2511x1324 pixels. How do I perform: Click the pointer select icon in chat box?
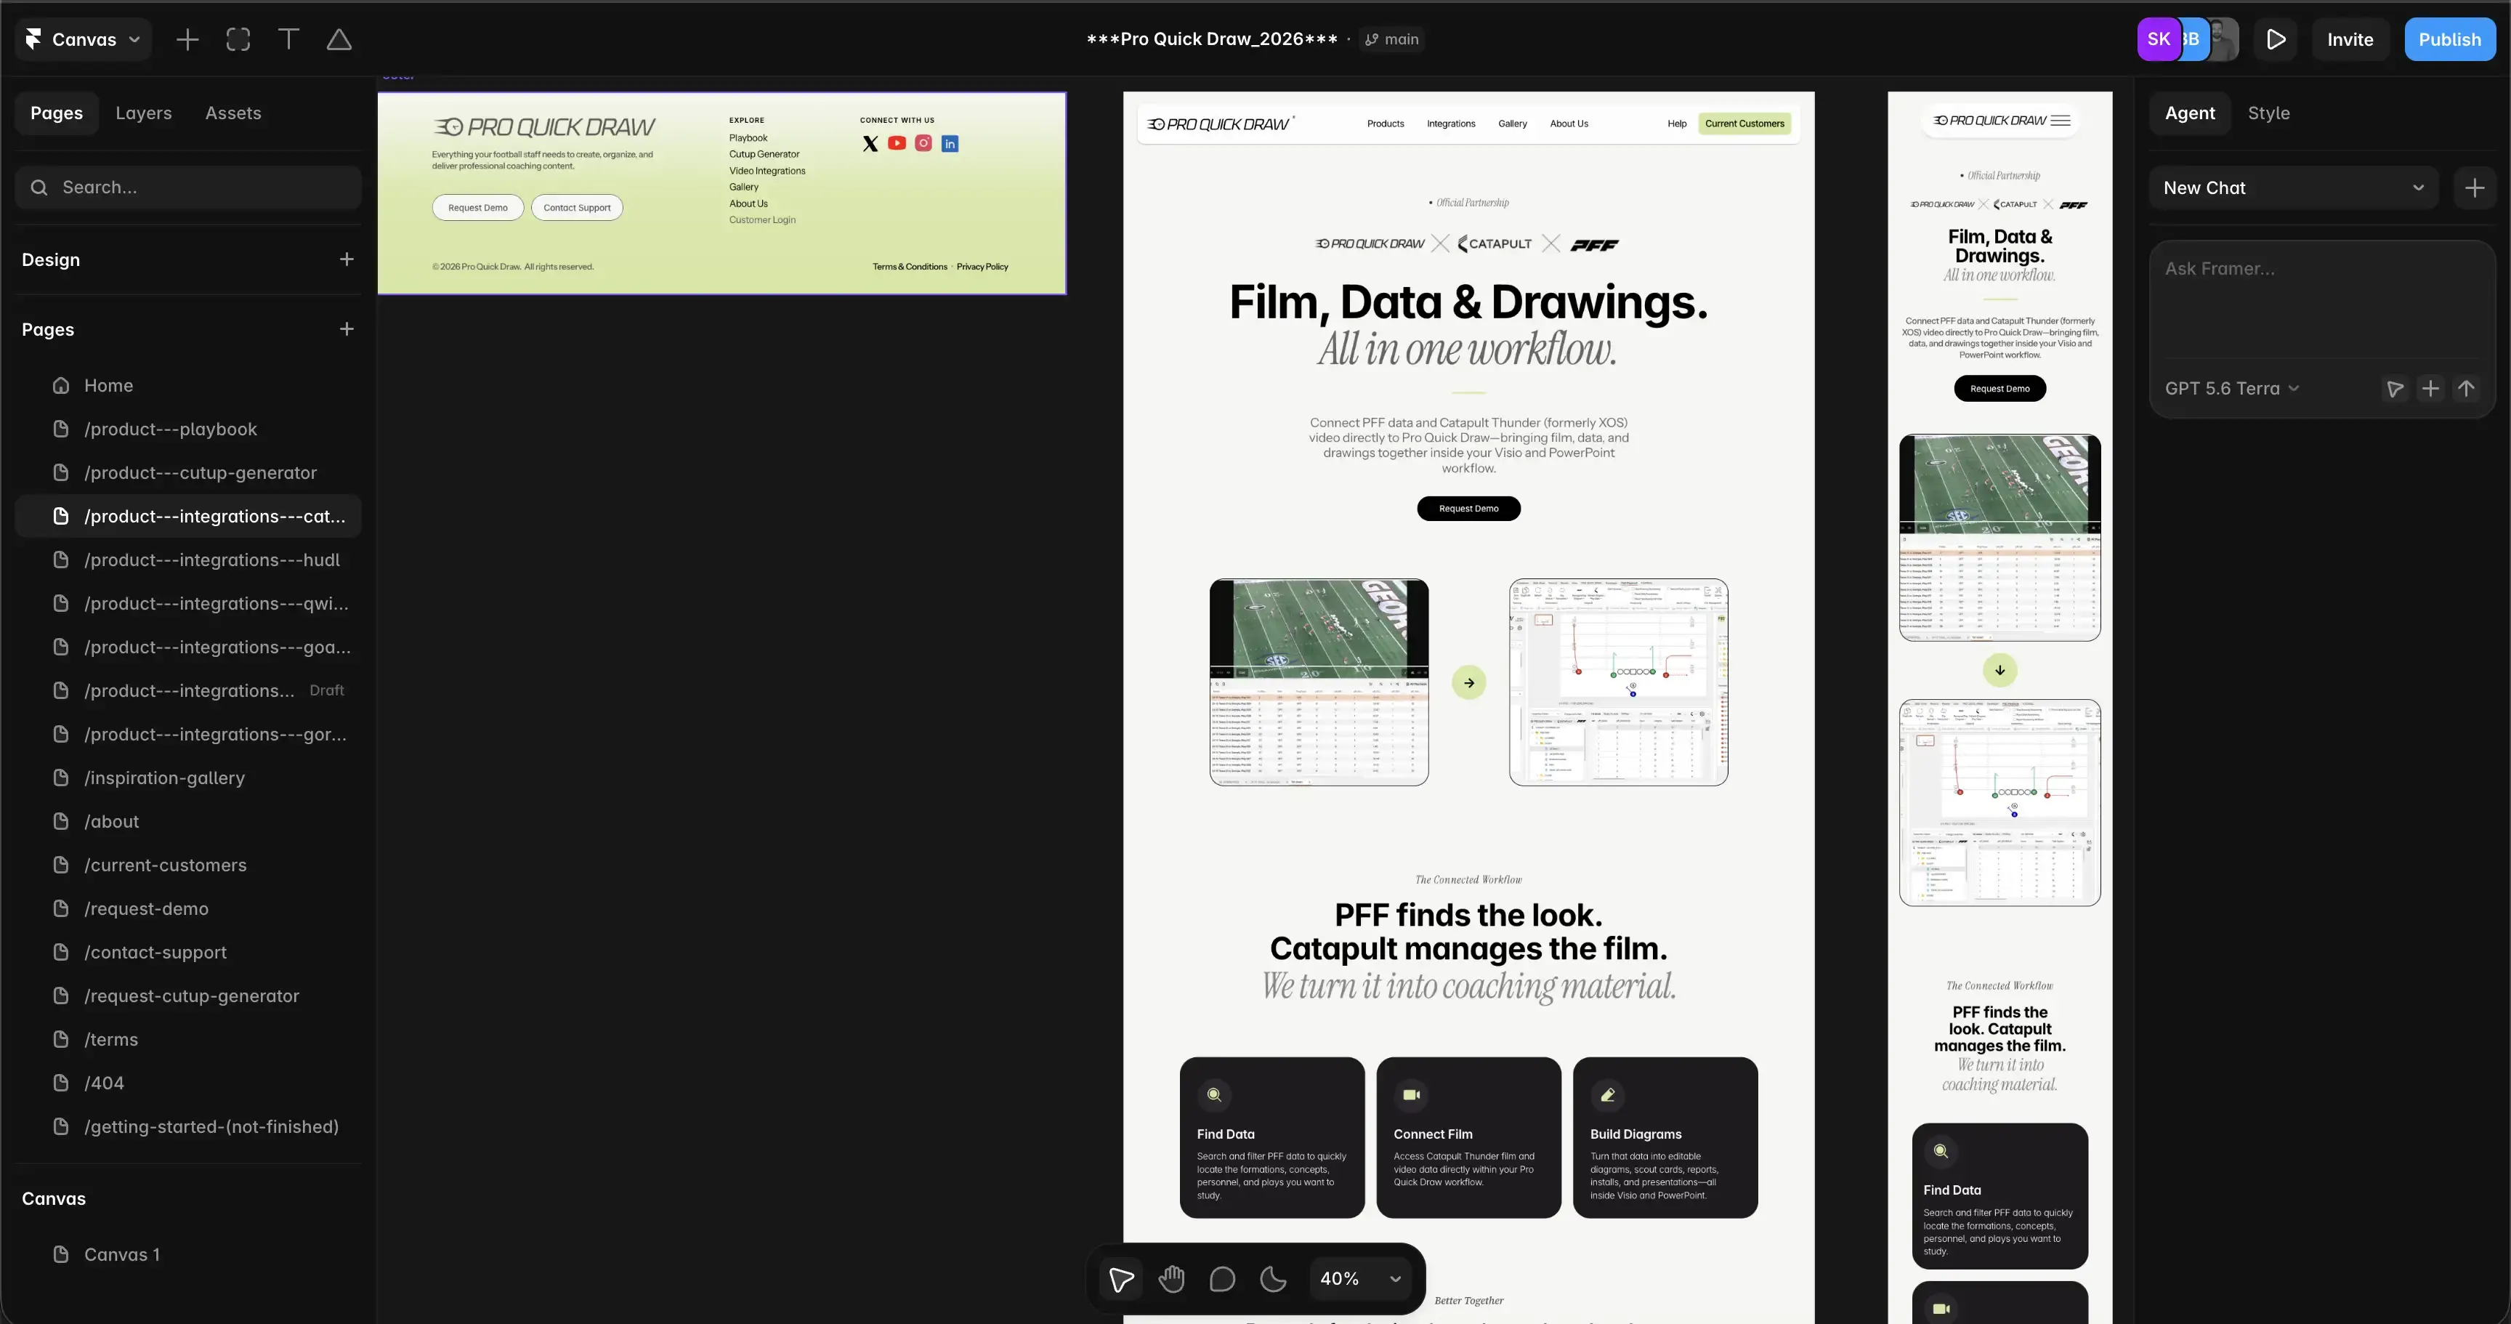pos(2395,389)
